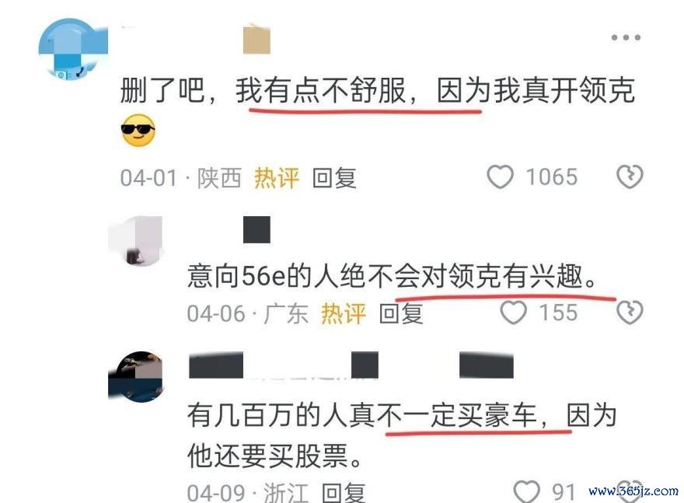The width and height of the screenshot is (684, 503).
Task: Like the comment with 155 likes
Action: (x=514, y=313)
